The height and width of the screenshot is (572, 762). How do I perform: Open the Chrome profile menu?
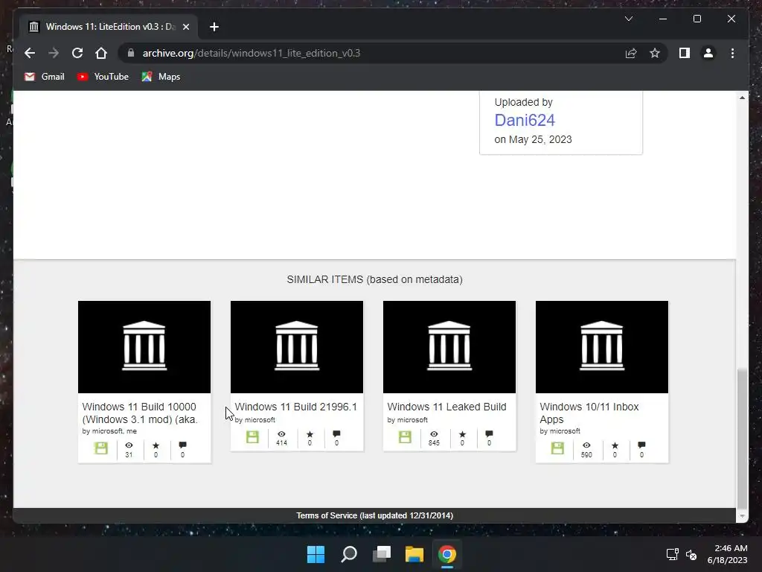(708, 53)
